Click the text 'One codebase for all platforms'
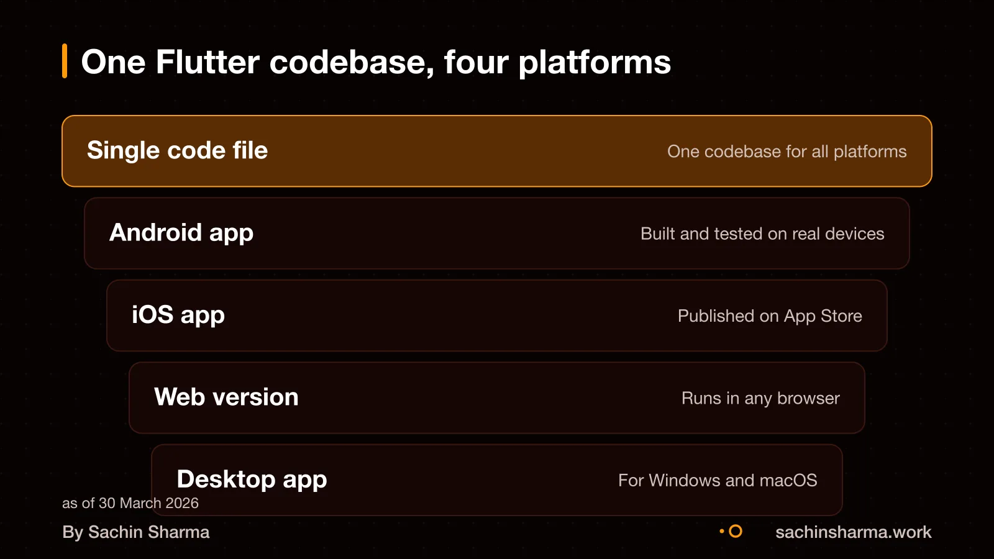 (x=787, y=152)
